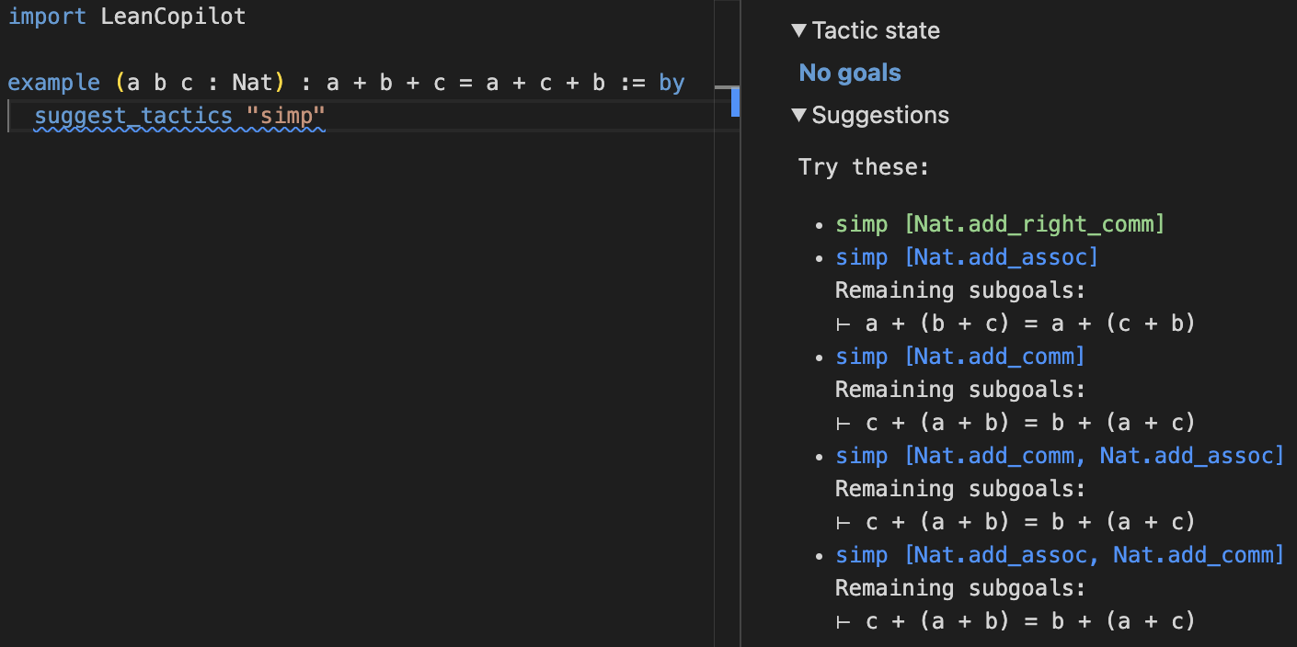Choose the simp [Nat.add_comm] suggestion
Image resolution: width=1297 pixels, height=647 pixels.
point(957,356)
